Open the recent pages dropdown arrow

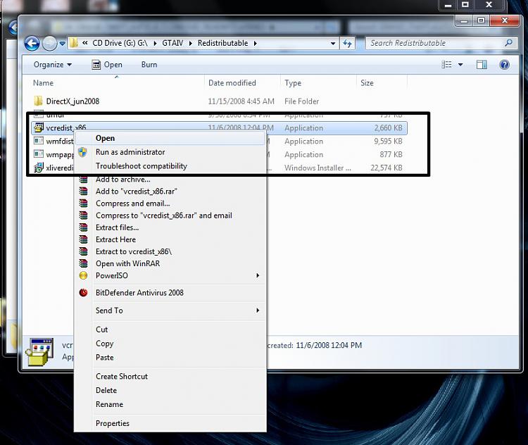pos(62,44)
